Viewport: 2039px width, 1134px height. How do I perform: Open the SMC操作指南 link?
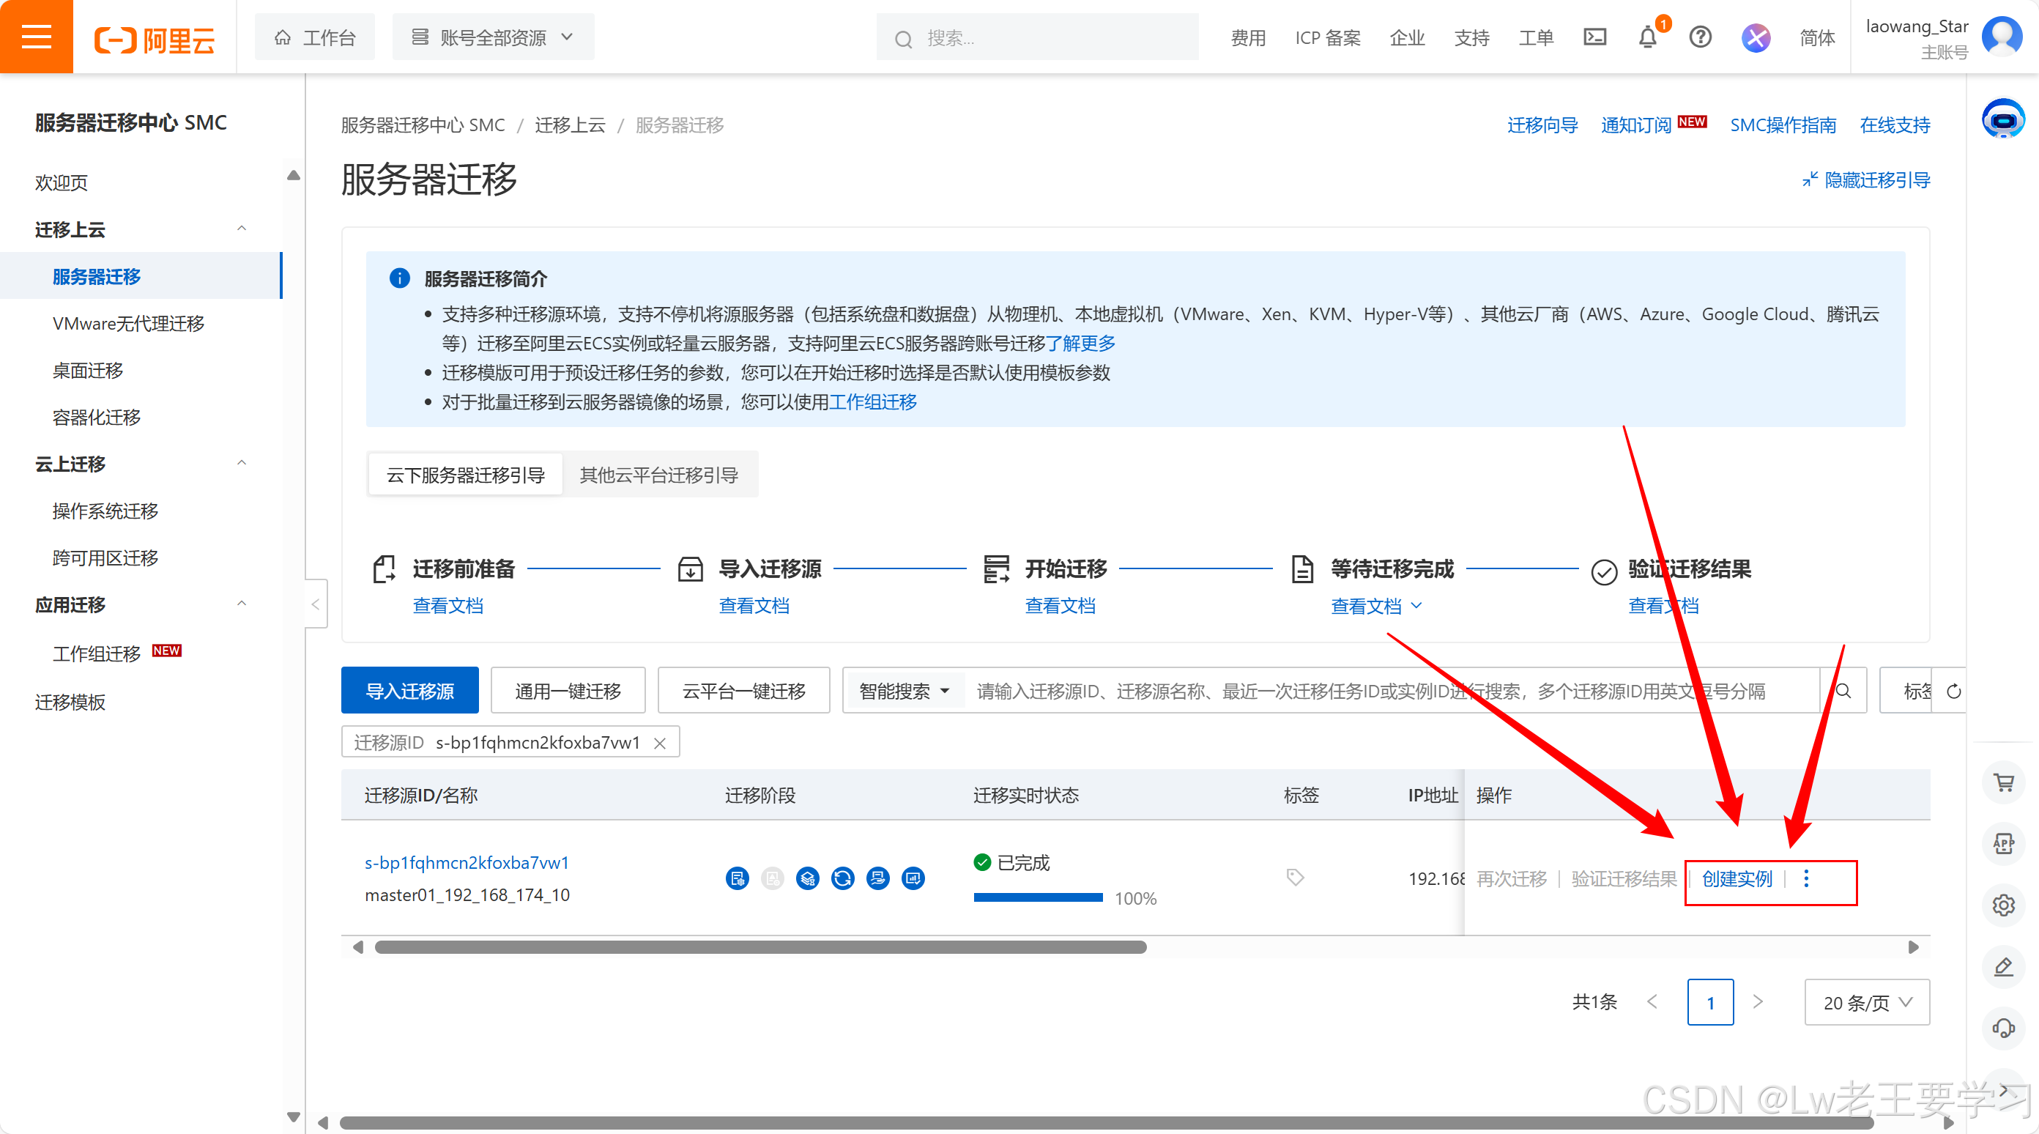[x=1783, y=125]
